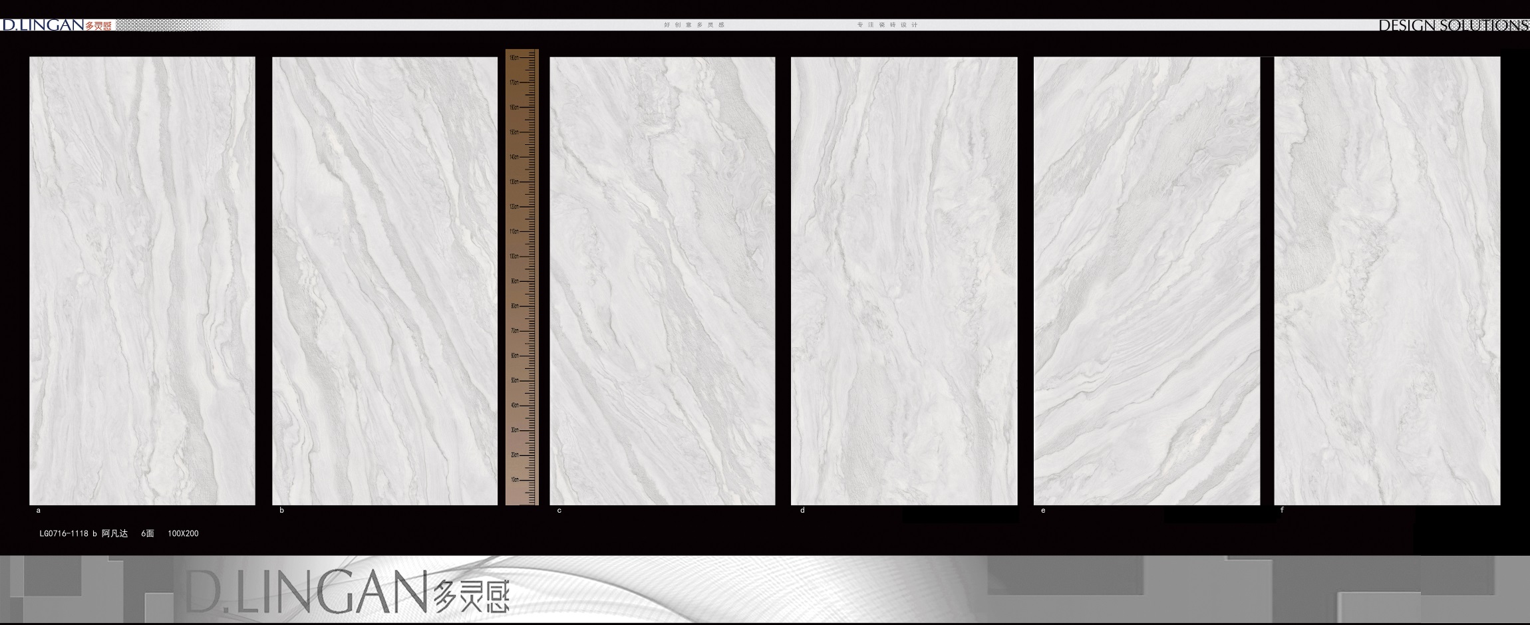The height and width of the screenshot is (625, 1530).
Task: Click the large D.LINGAN footer logo
Action: (x=346, y=592)
